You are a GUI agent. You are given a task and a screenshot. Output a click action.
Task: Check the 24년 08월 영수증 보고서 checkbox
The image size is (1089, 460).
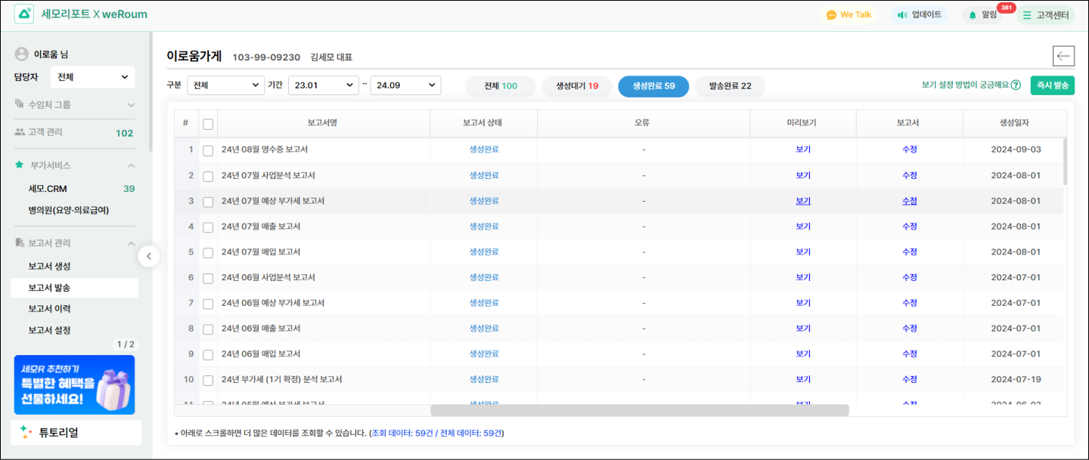click(208, 150)
